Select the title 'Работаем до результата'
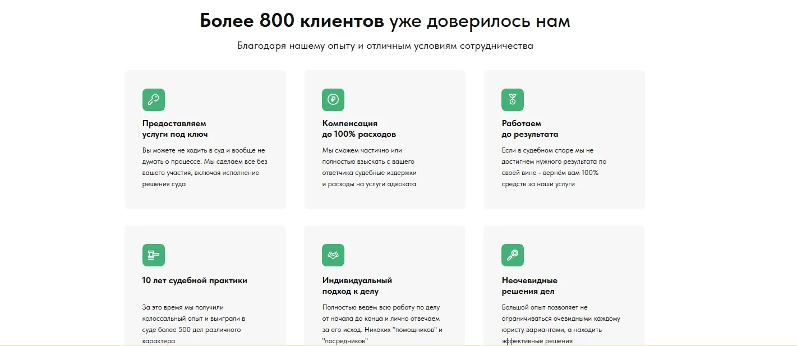 click(x=530, y=129)
